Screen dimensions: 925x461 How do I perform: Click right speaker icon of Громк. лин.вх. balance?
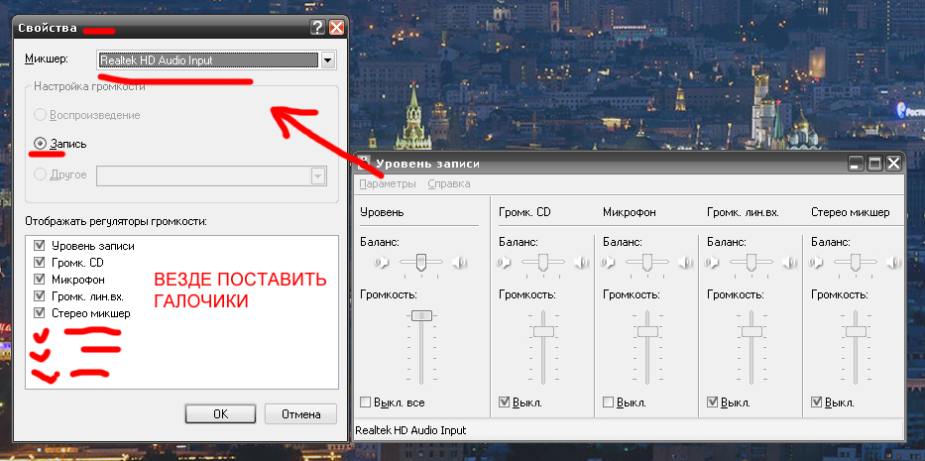pyautogui.click(x=790, y=262)
